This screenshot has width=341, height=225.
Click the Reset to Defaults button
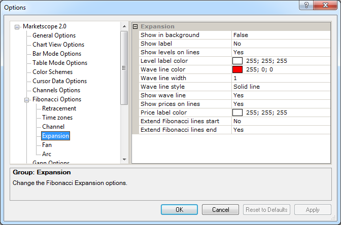click(266, 210)
